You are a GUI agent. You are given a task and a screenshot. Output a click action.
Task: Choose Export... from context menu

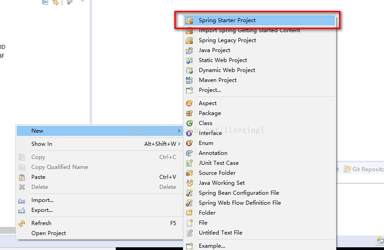tap(100, 211)
